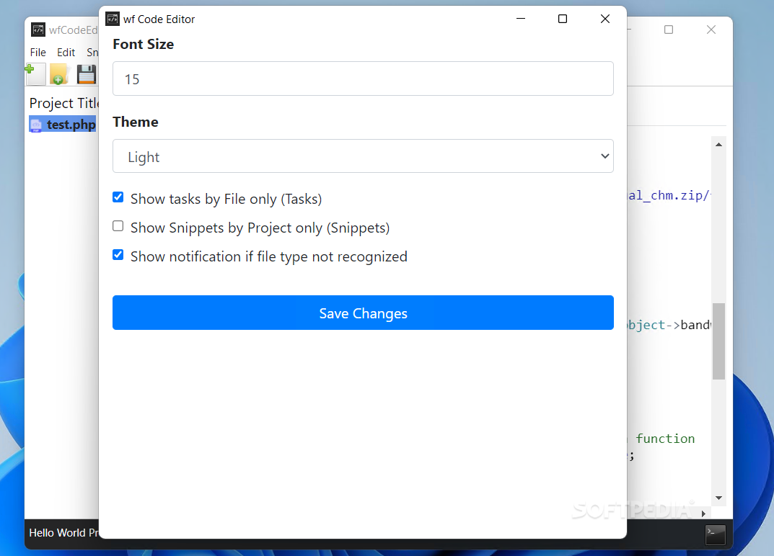Viewport: 774px width, 556px height.
Task: Open the Edit menu in wfCodeEditor window
Action: point(66,53)
